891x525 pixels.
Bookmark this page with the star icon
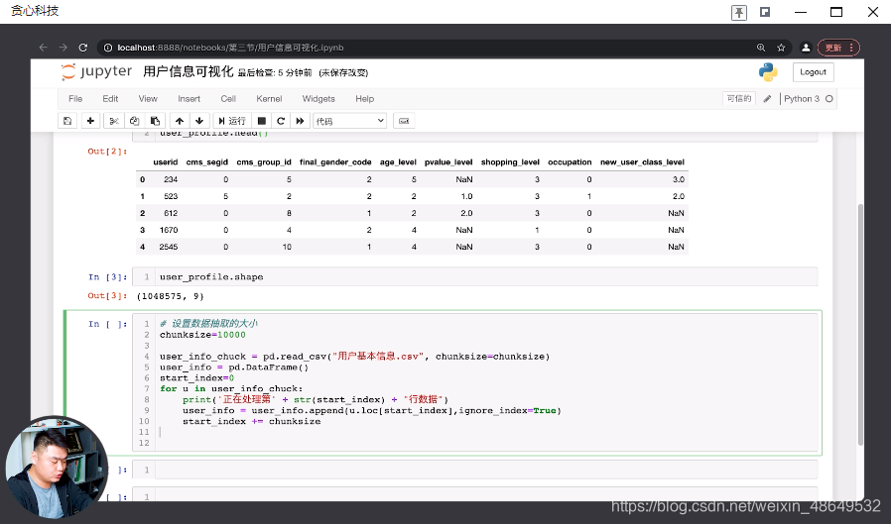click(781, 48)
